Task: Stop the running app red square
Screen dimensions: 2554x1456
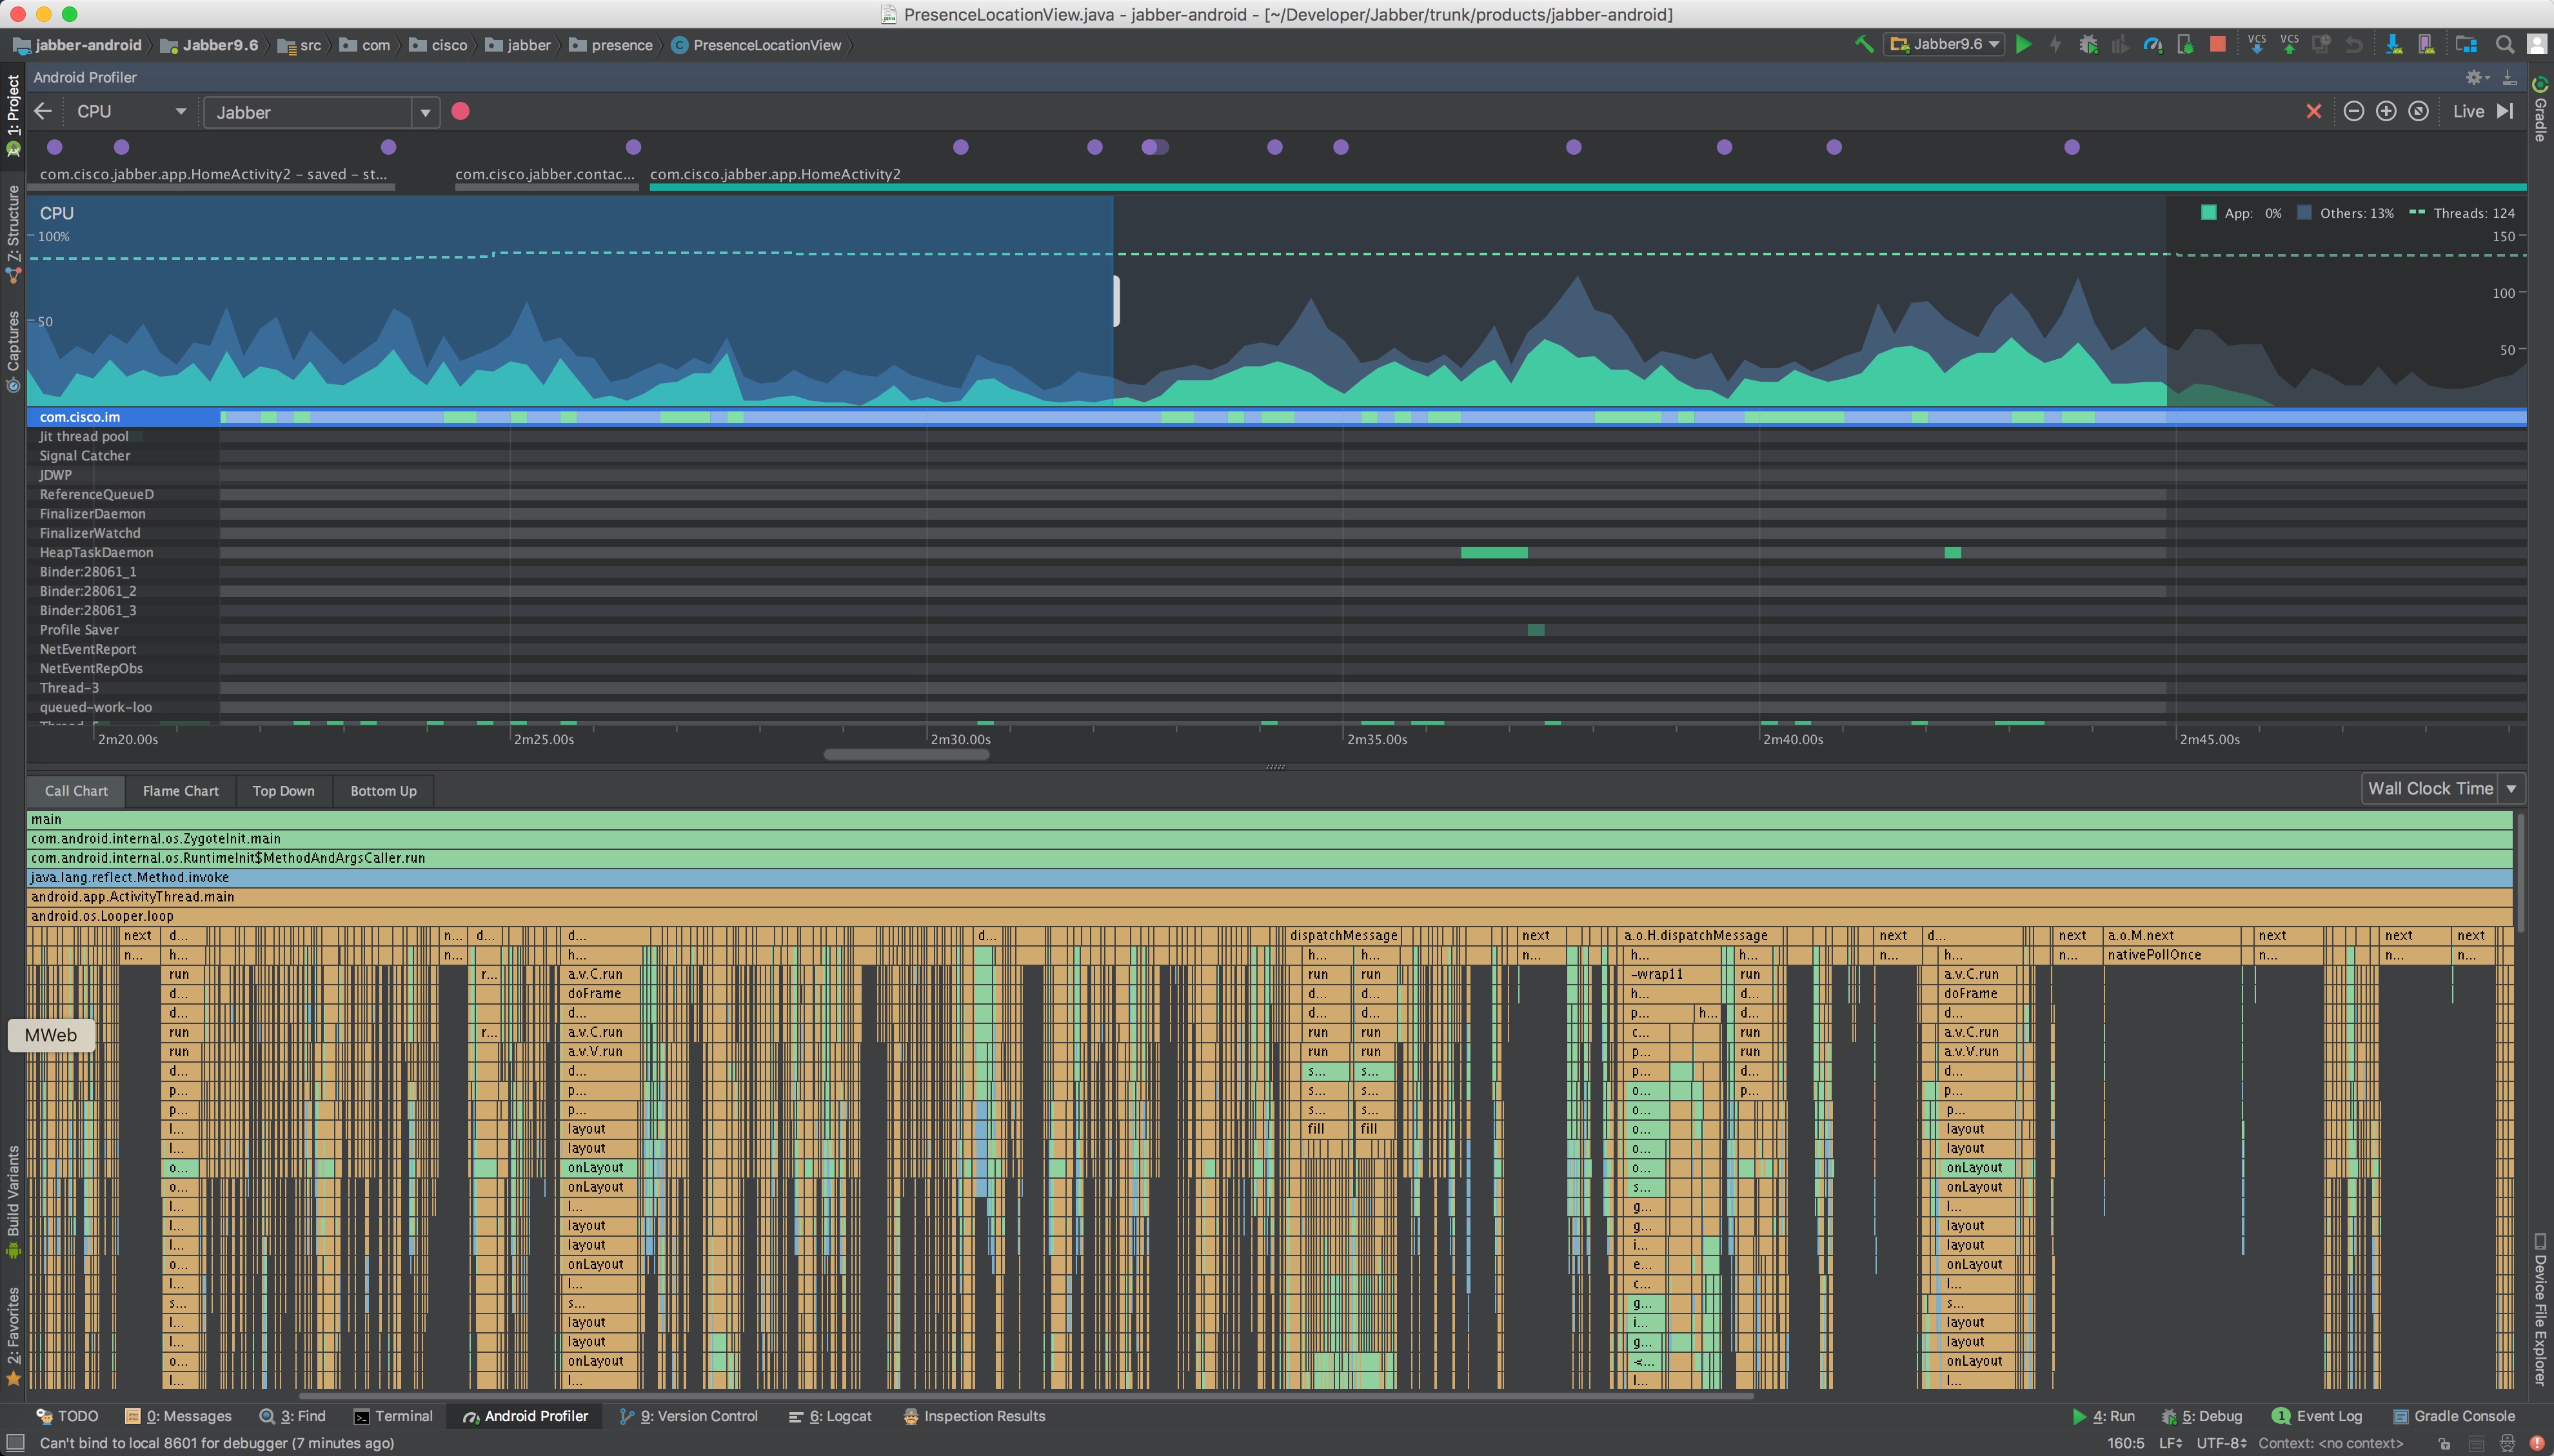Action: point(2217,44)
